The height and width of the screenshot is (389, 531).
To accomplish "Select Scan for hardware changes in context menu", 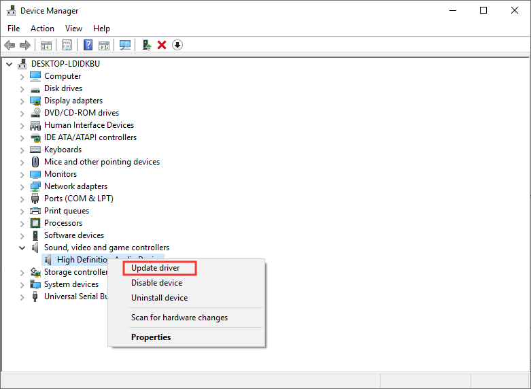I will (x=186, y=318).
